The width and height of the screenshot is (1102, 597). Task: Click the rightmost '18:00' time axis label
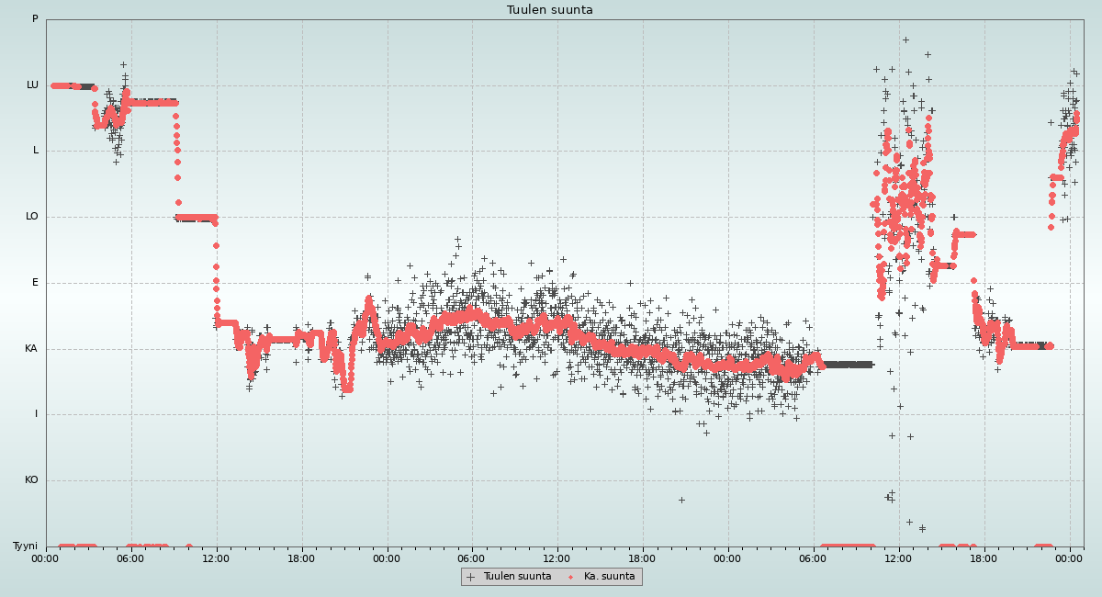984,558
